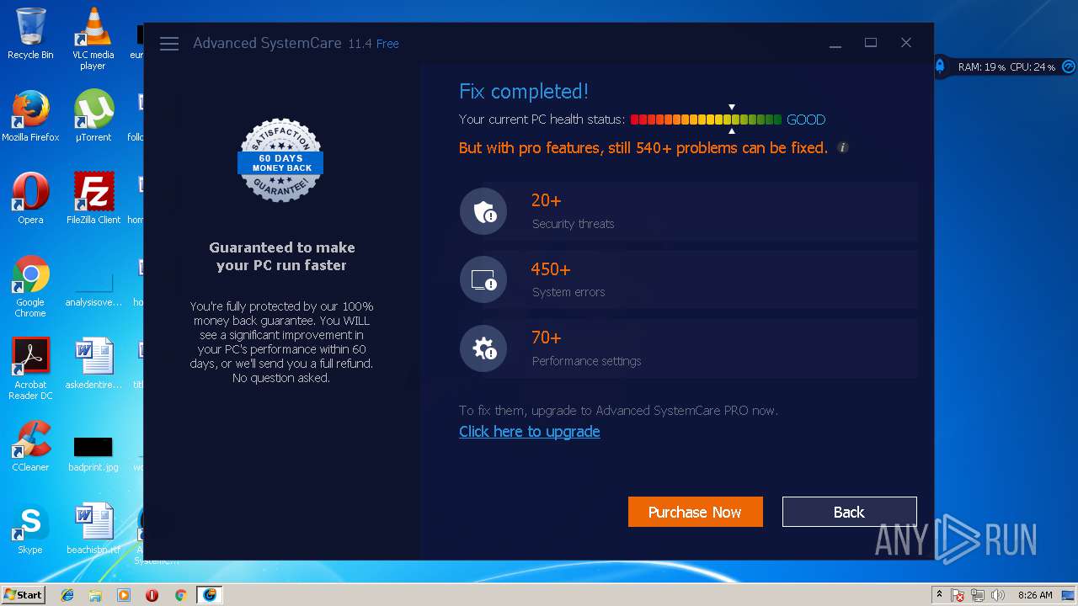Image resolution: width=1078 pixels, height=606 pixels.
Task: Click the network tray icon
Action: point(978,595)
